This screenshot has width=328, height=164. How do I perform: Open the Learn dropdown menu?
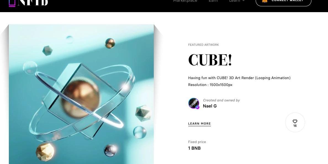(x=234, y=1)
